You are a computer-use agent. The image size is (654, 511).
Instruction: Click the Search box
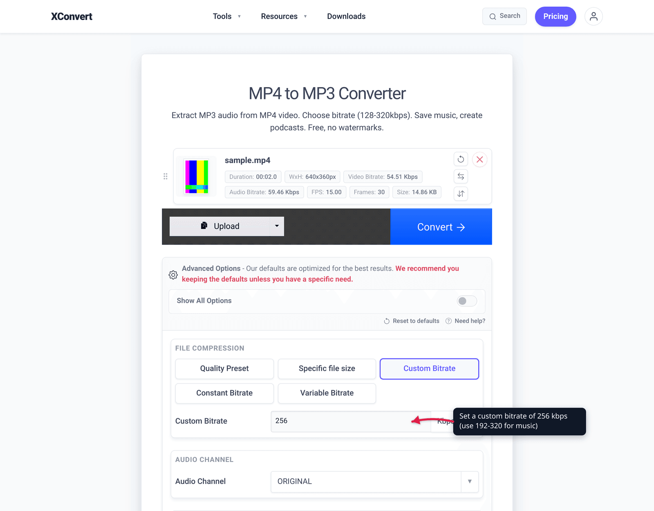[x=504, y=16]
